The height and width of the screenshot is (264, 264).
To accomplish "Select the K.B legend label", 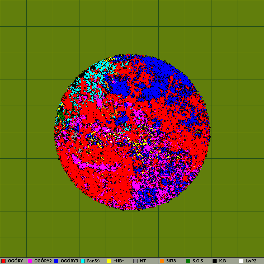I will coord(222,261).
